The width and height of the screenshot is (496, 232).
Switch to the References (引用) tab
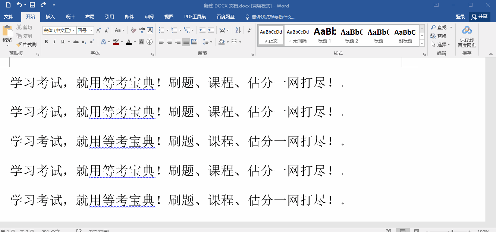[110, 17]
